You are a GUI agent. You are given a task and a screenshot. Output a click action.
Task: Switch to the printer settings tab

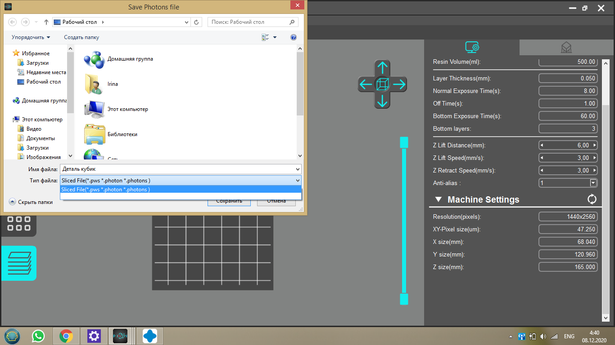472,47
